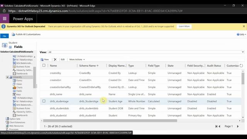This screenshot has width=247, height=139.
Task: Open Processes in the solution tree
Action: 14,129
